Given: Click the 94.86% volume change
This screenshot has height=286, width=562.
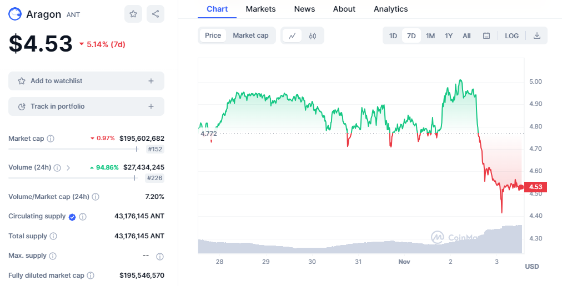Looking at the screenshot, I should [x=104, y=167].
